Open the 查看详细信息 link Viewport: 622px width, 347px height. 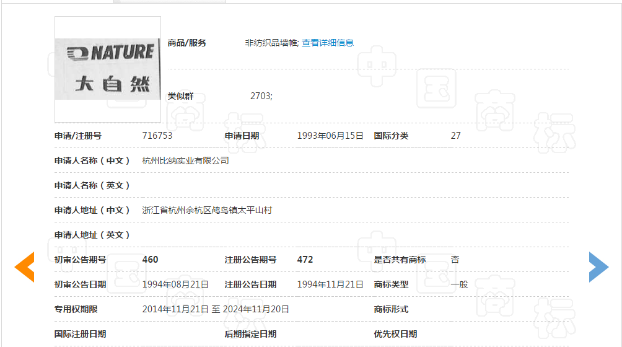[x=328, y=43]
